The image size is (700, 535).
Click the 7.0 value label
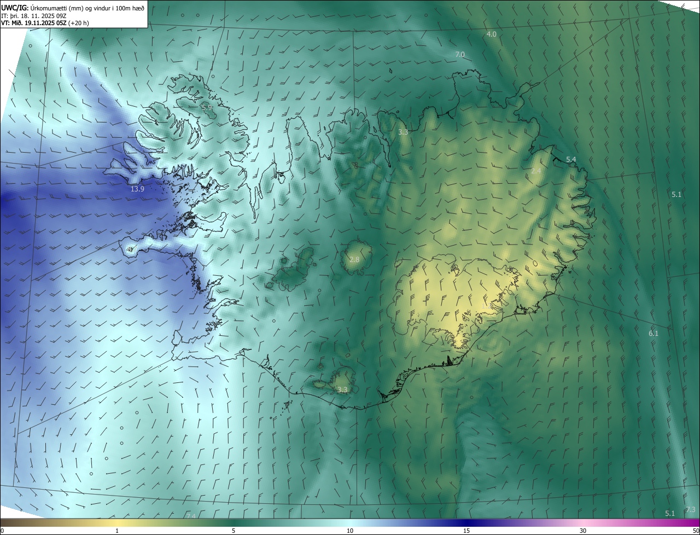click(x=460, y=55)
